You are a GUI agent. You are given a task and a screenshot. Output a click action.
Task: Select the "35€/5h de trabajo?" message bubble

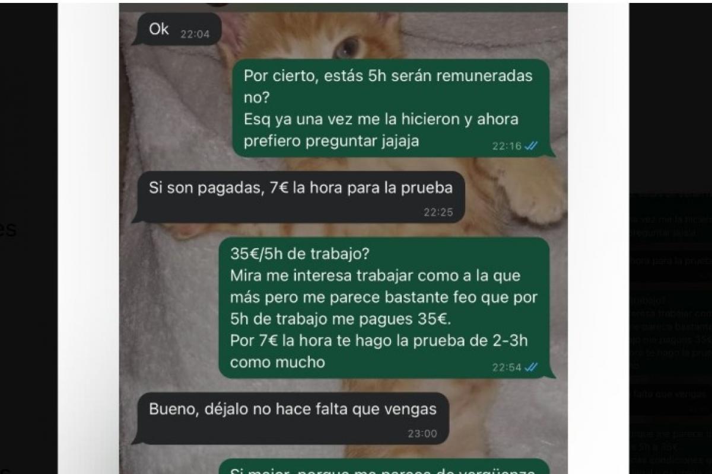[x=384, y=308]
